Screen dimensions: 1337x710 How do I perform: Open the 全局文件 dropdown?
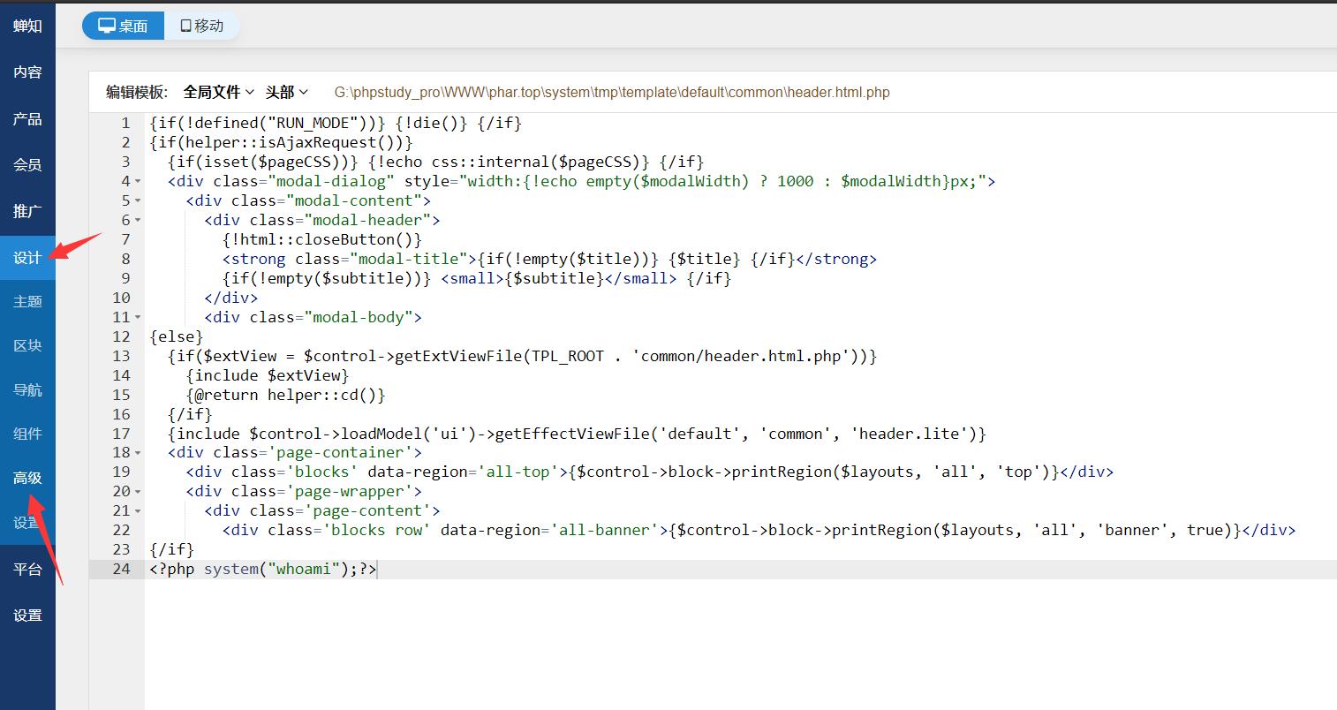[219, 92]
